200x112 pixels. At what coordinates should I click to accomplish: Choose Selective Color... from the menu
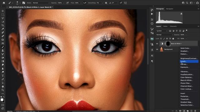[189, 105]
